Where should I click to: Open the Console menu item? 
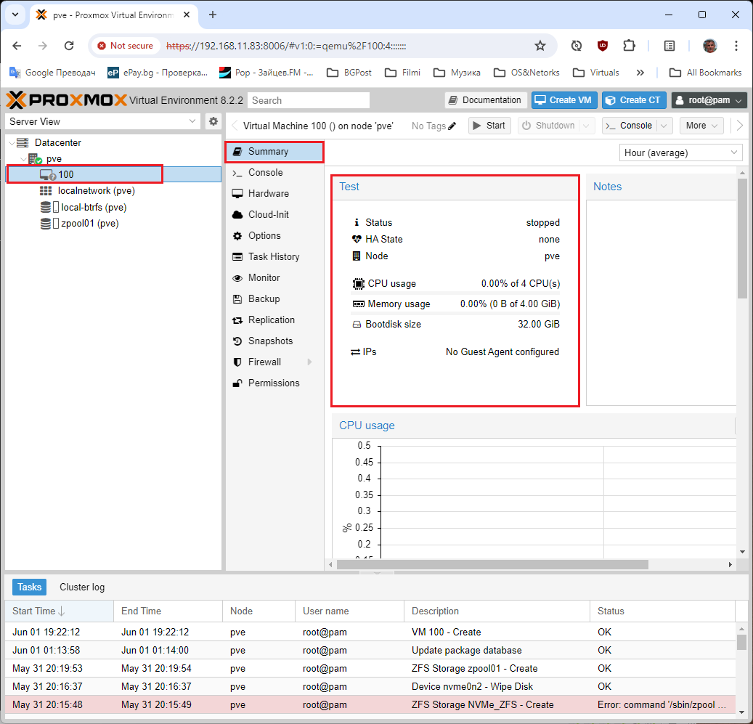click(274, 172)
